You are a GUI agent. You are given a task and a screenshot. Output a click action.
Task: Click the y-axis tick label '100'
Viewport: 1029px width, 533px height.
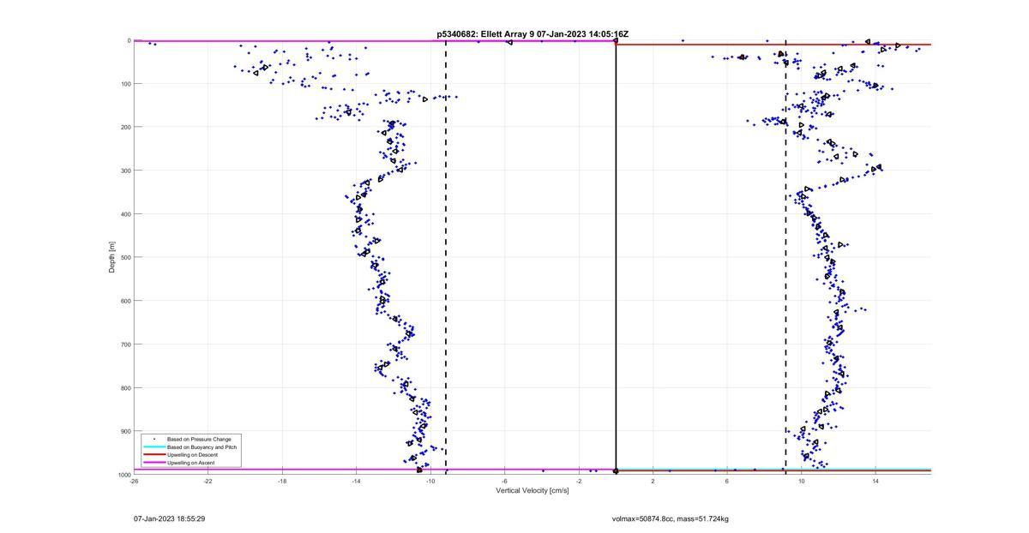tap(124, 84)
